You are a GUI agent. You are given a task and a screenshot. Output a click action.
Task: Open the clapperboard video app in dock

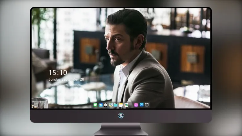click(x=116, y=105)
